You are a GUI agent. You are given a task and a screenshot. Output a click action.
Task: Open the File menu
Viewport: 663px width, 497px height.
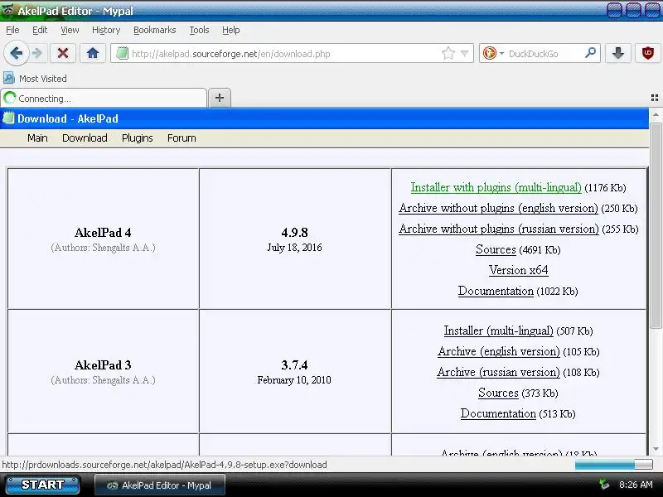tap(12, 30)
